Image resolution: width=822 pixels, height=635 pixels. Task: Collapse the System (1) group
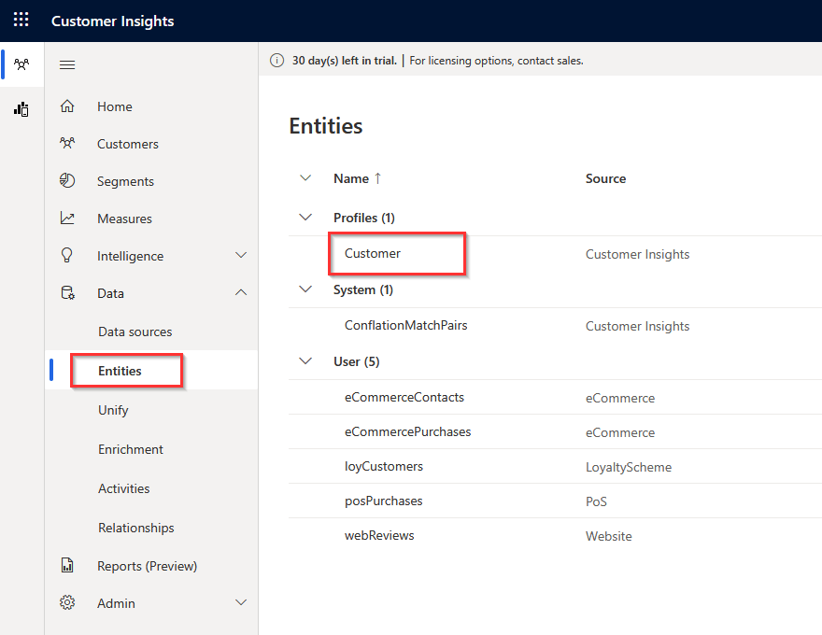pos(305,289)
